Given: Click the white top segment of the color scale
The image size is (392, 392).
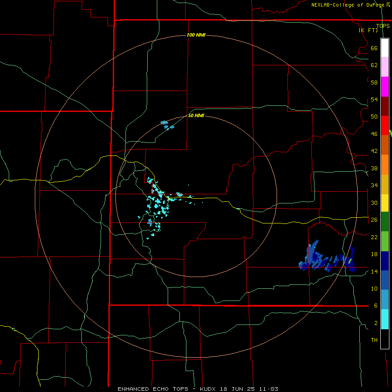Looking at the screenshot, I should (385, 48).
